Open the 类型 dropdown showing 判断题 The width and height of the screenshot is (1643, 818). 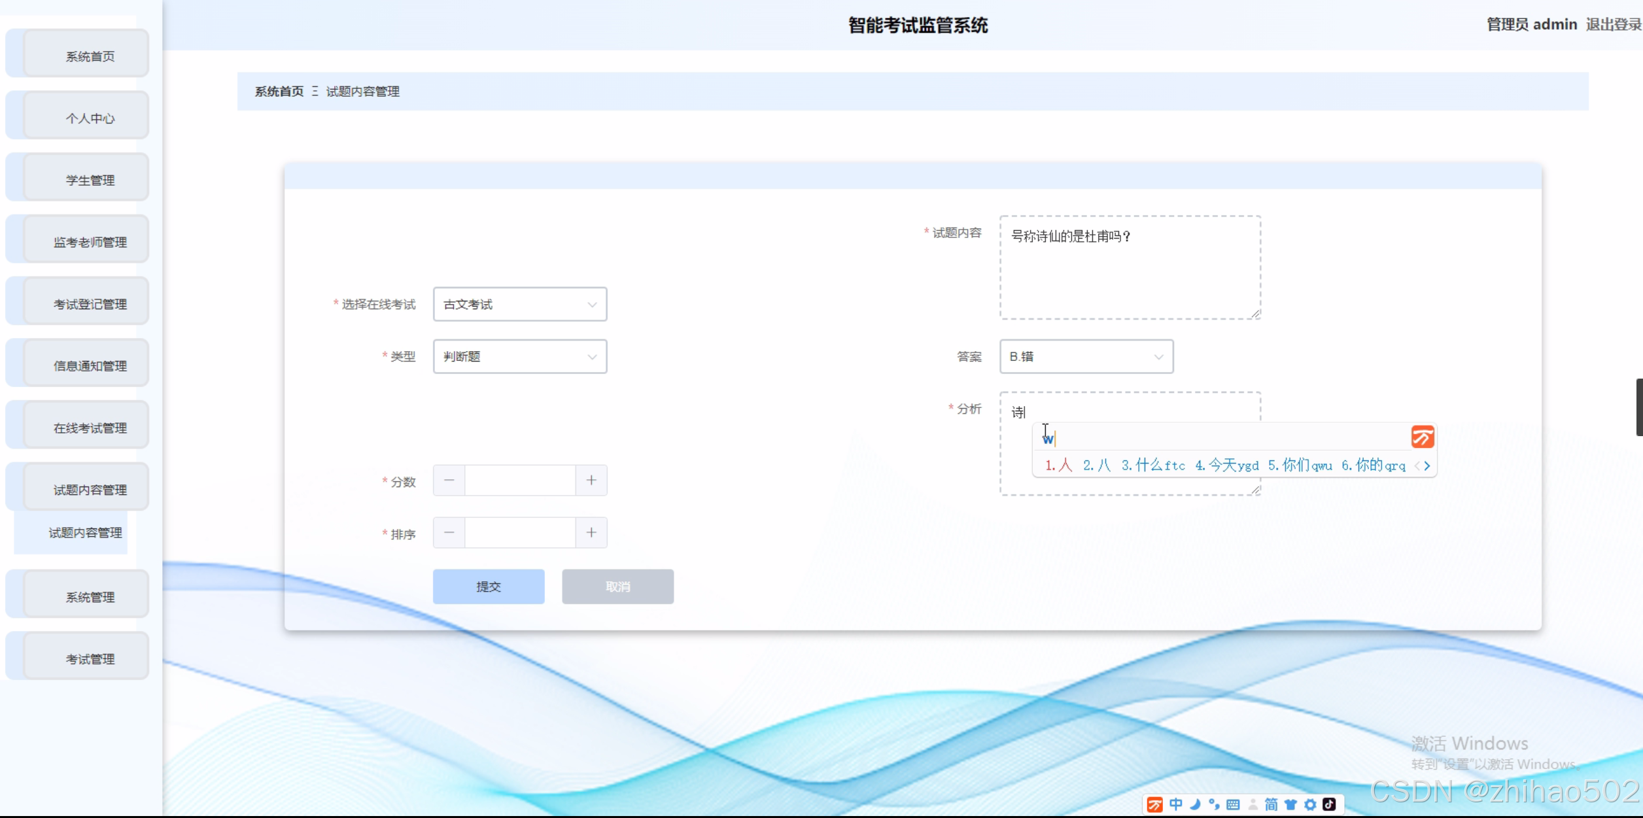[519, 356]
